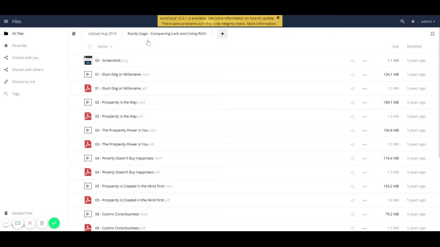Open the hamburger app menu
The height and width of the screenshot is (247, 440).
click(x=6, y=21)
